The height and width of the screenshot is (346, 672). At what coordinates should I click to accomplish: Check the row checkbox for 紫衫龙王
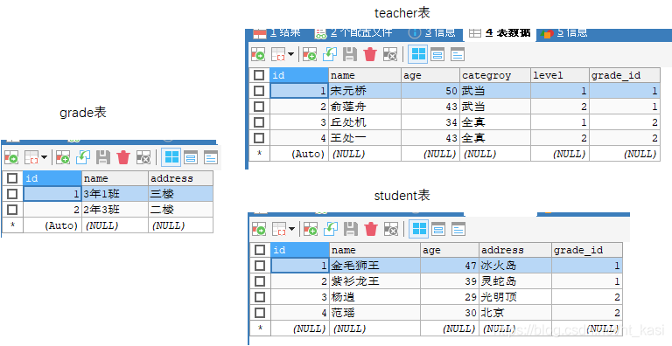(x=260, y=281)
